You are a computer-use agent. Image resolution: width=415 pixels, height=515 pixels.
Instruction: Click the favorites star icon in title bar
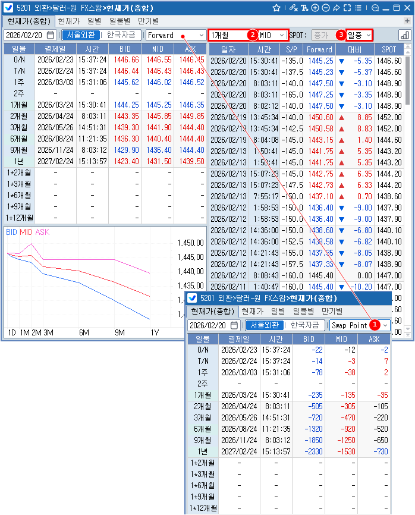point(276,8)
